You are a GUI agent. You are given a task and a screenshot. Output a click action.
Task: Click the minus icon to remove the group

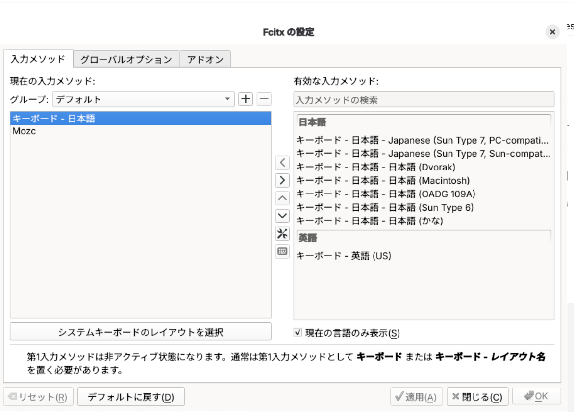(x=264, y=99)
